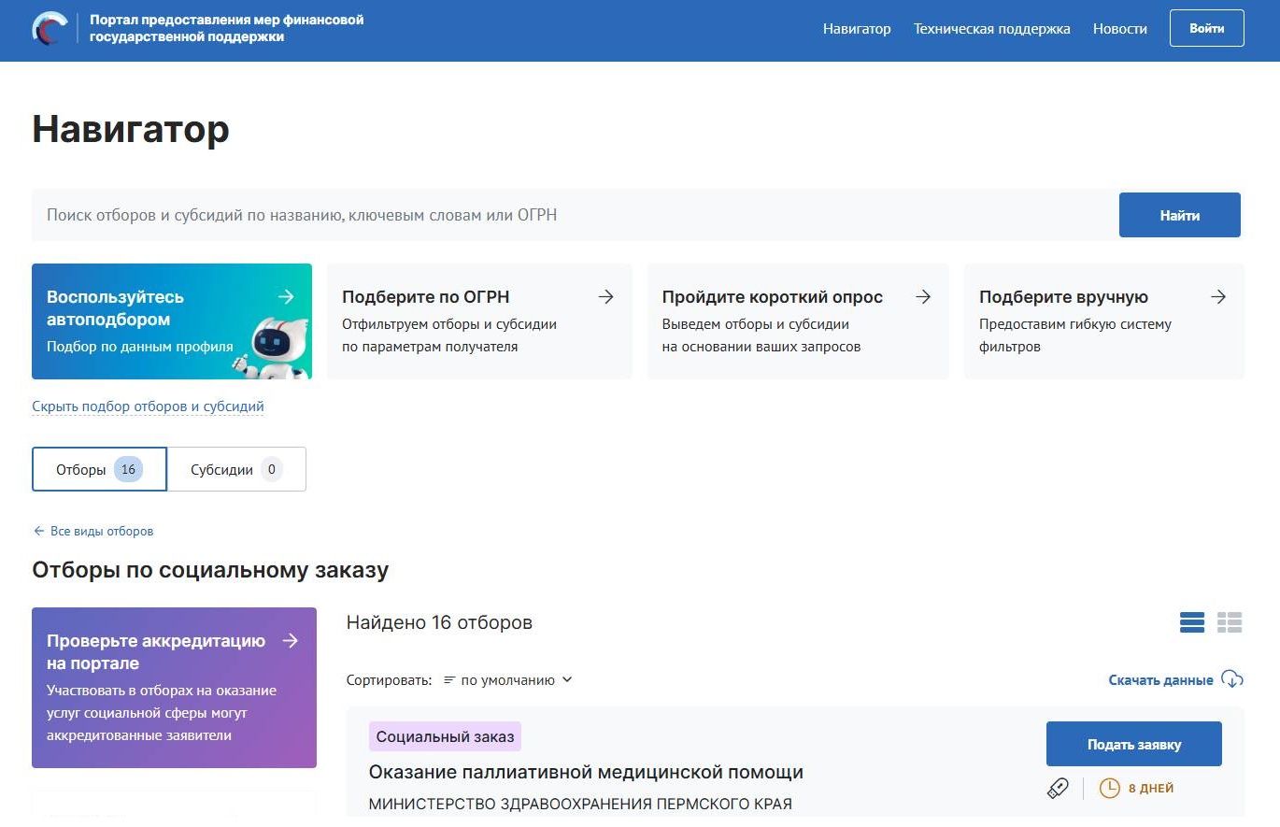Select the 'Отборы' tab
1280x827 pixels.
[x=99, y=469]
